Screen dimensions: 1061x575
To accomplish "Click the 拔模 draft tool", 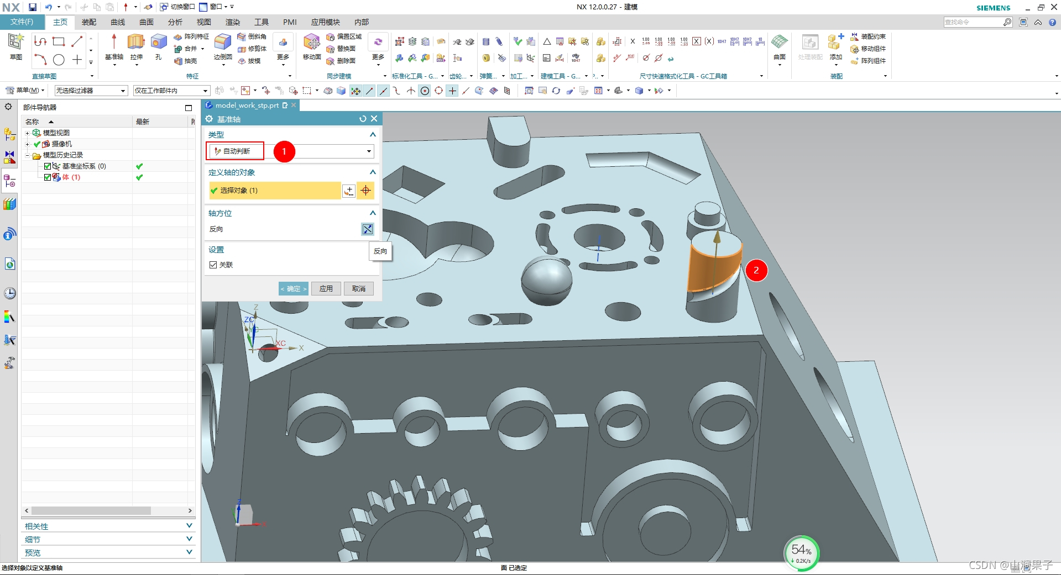I will tap(249, 61).
